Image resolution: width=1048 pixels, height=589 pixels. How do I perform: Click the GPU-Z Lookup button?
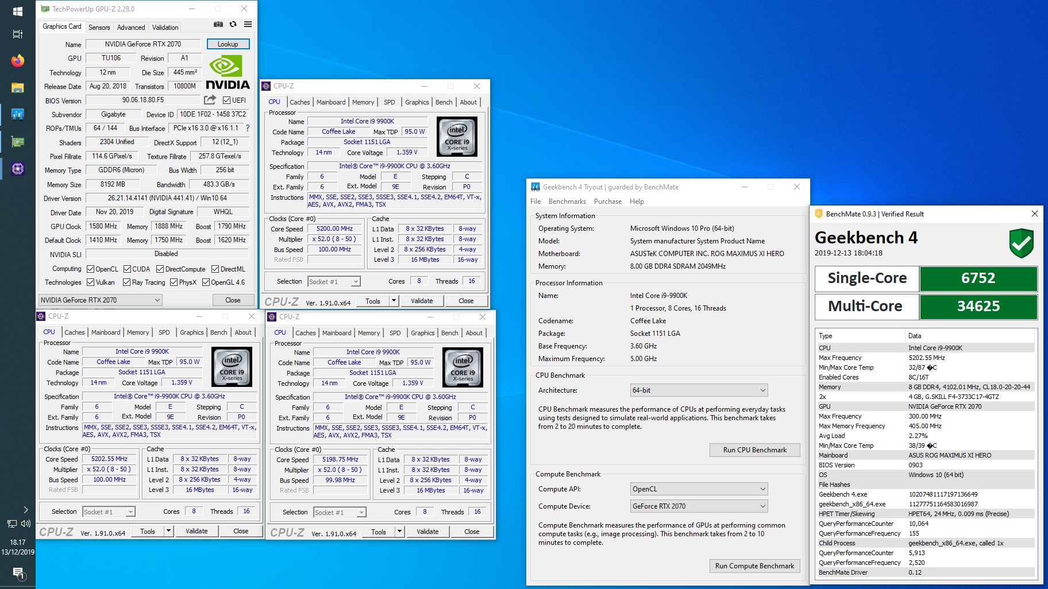point(228,44)
